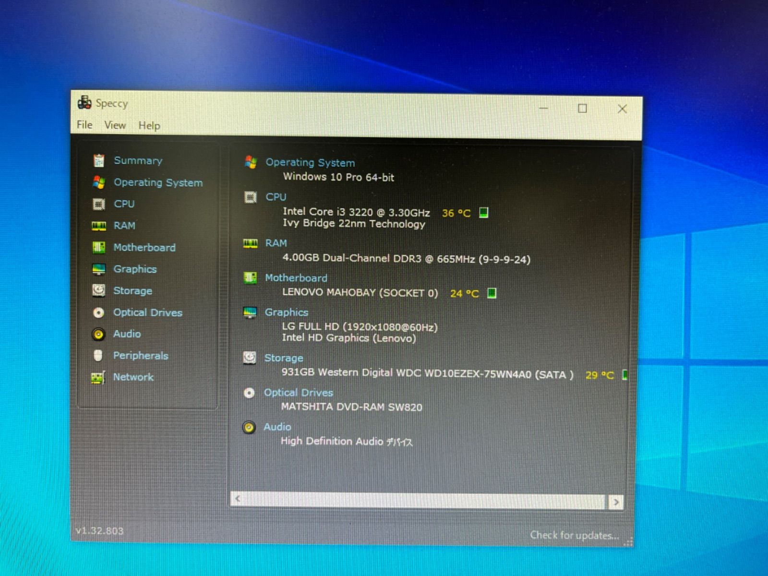Open the Help menu
Viewport: 768px width, 576px height.
click(149, 126)
